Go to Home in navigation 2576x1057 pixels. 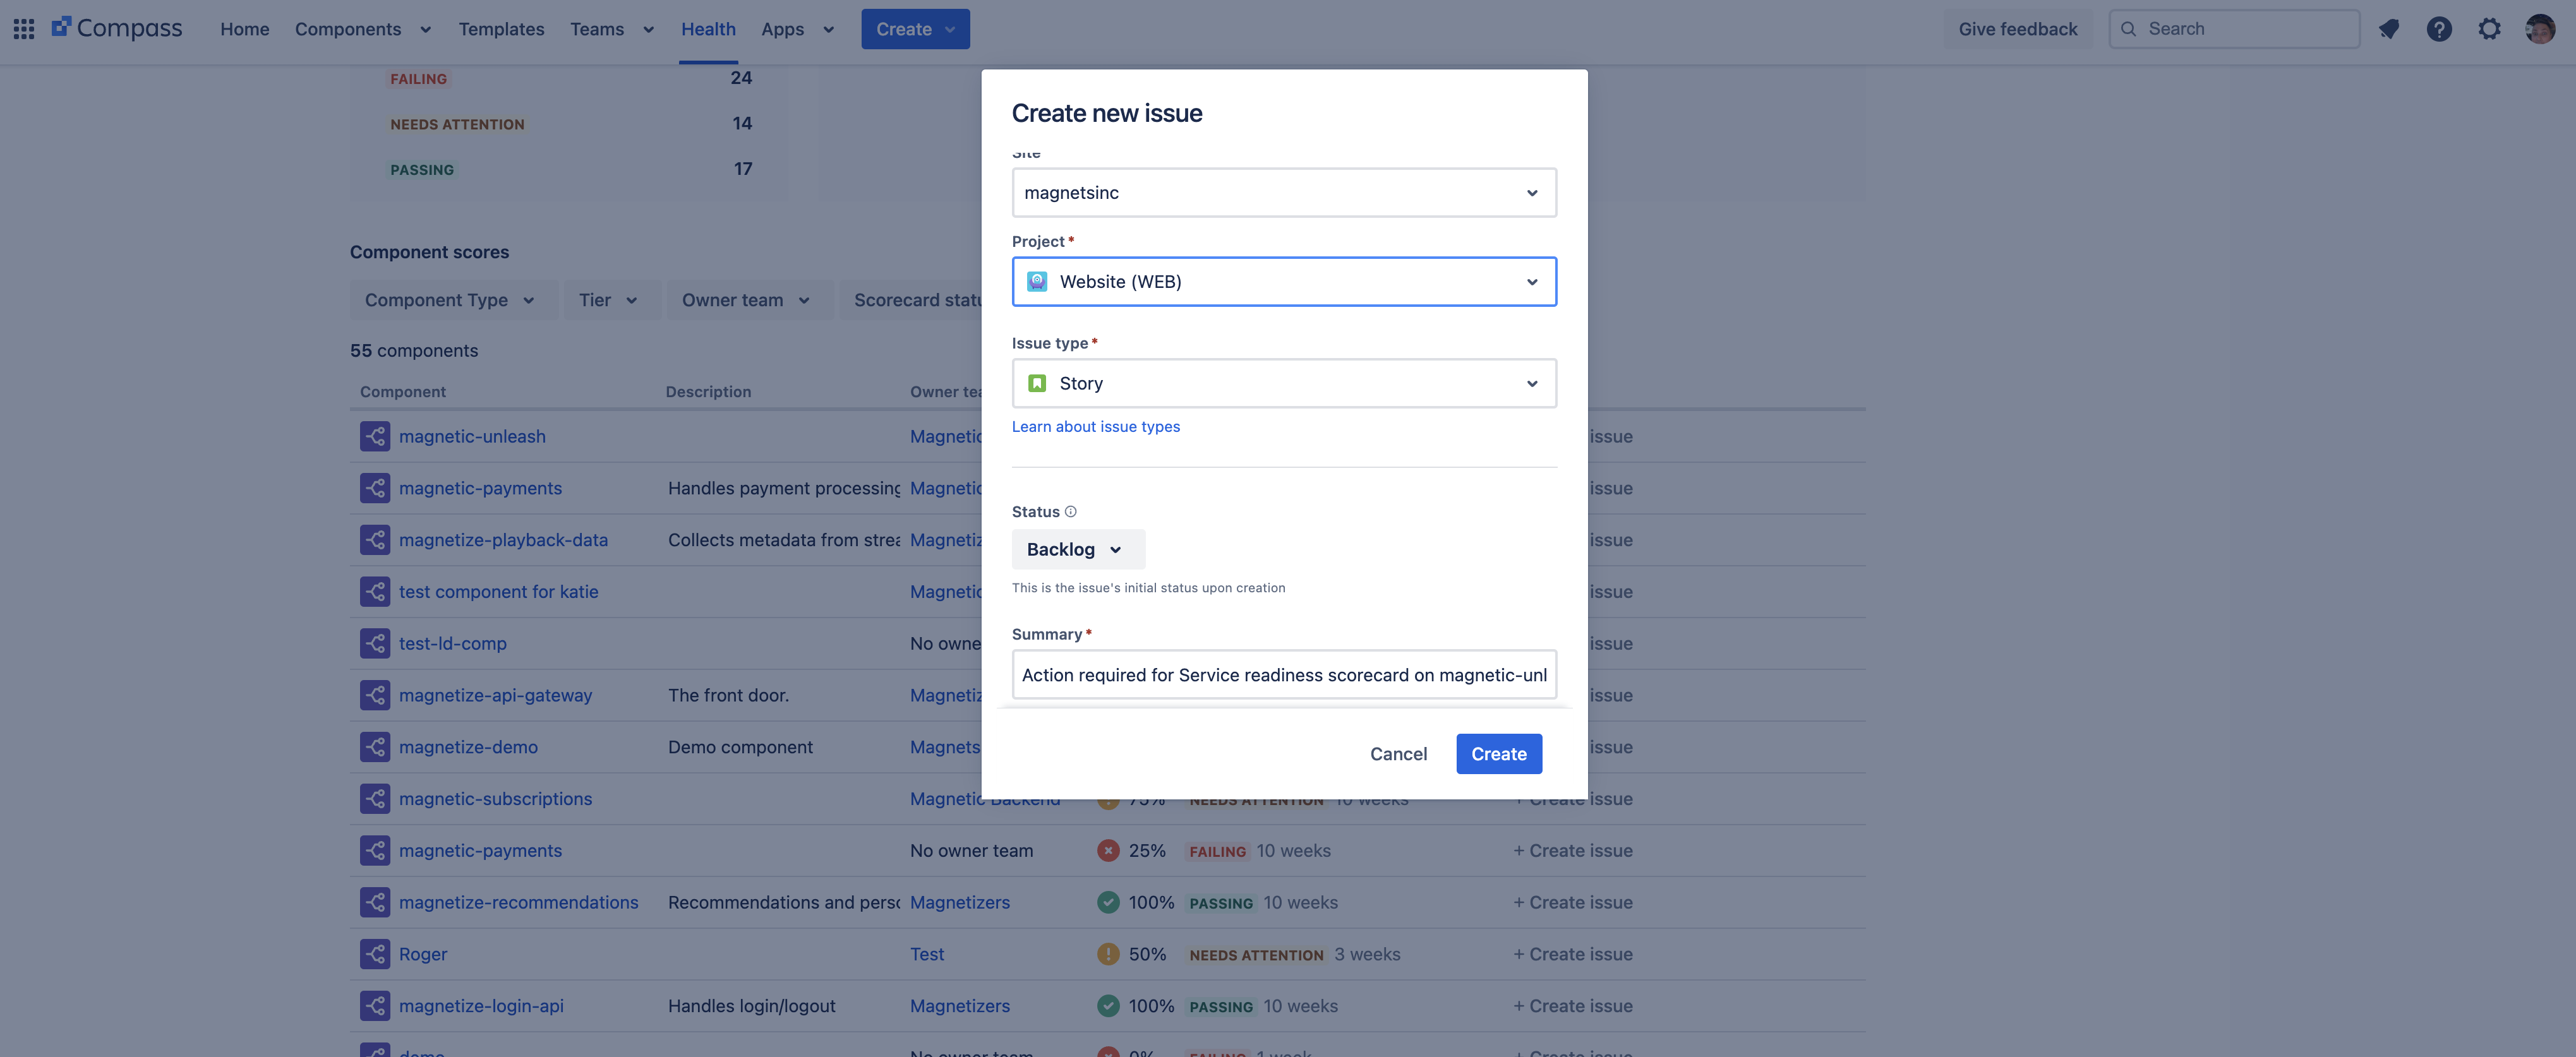[x=245, y=29]
